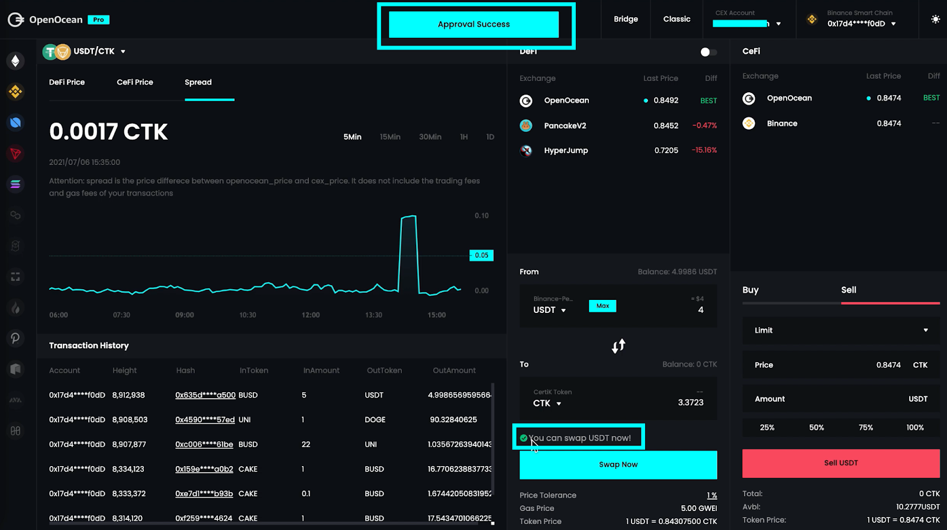Viewport: 947px width, 530px height.
Task: Switch to the CeFi Price tab
Action: coord(135,82)
